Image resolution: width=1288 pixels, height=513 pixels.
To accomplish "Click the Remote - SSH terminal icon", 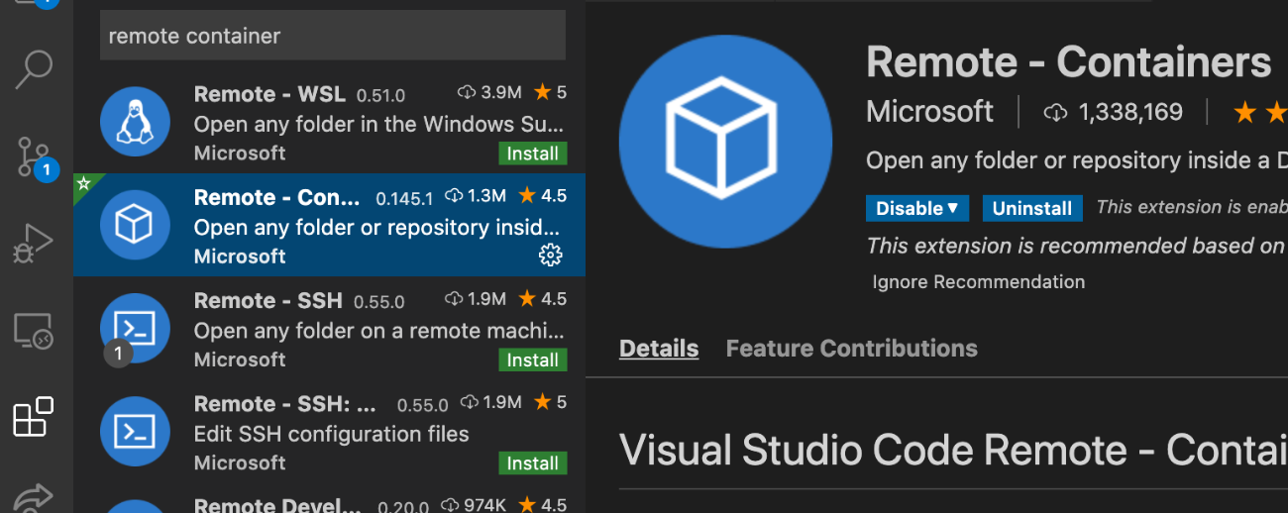I will click(135, 328).
